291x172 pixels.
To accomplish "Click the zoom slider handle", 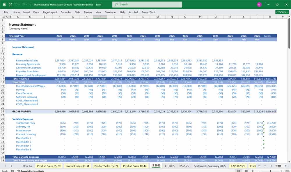I will 270,171.
